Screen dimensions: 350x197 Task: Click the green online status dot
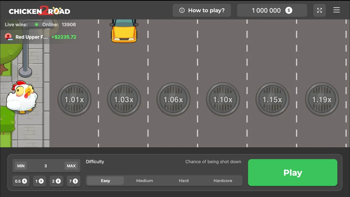click(36, 25)
